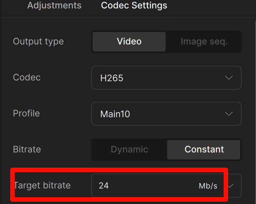256x204 pixels.
Task: Set bitrate mode to Constant
Action: (x=204, y=149)
